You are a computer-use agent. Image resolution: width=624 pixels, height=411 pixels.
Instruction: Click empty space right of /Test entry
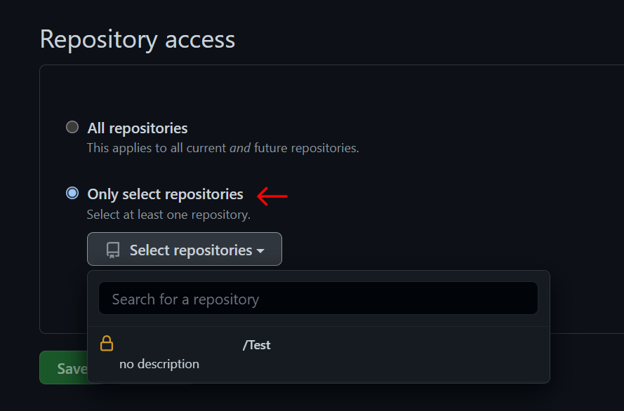click(x=410, y=353)
